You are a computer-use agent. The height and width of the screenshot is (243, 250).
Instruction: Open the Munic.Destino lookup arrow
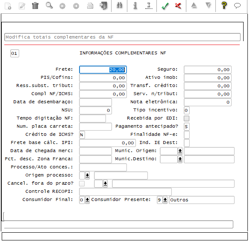coord(180,159)
